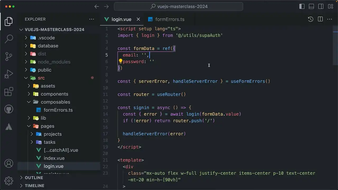338x190 pixels.
Task: Collapse the VUEJS-MASTERCLASS-2024 root folder
Action: pos(21,30)
